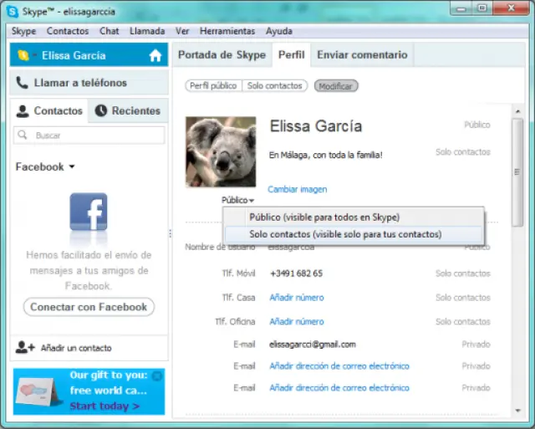Click the Skype logo in title bar

coord(13,12)
